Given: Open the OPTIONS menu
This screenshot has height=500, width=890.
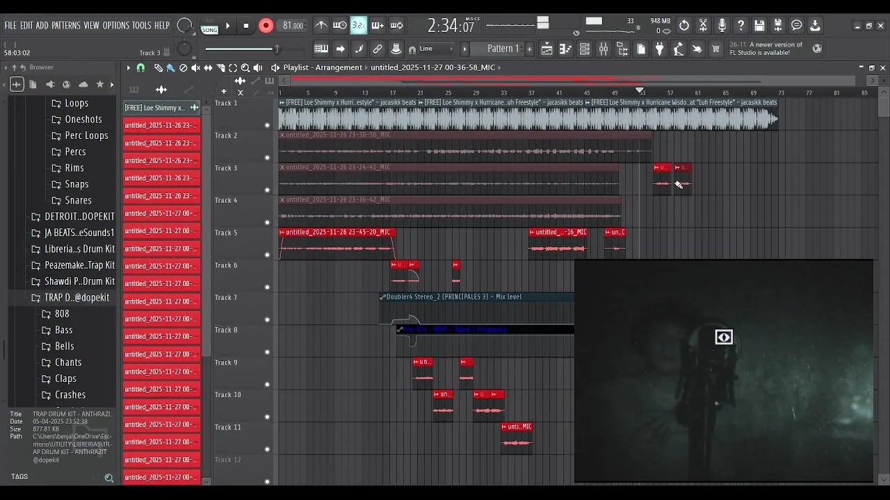Looking at the screenshot, I should click(x=116, y=26).
